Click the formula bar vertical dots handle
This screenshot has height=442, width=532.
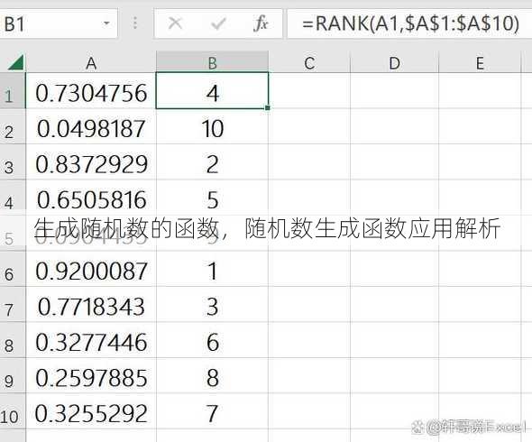[135, 23]
